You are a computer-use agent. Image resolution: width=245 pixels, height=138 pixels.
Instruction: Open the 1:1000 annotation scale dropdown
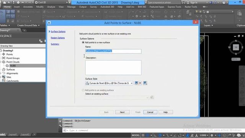coord(204,135)
